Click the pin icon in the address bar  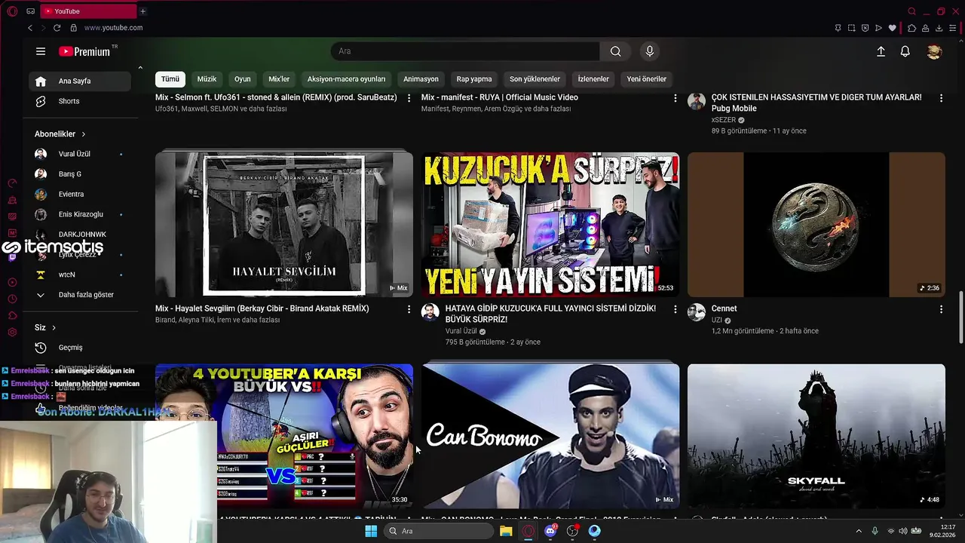(838, 28)
